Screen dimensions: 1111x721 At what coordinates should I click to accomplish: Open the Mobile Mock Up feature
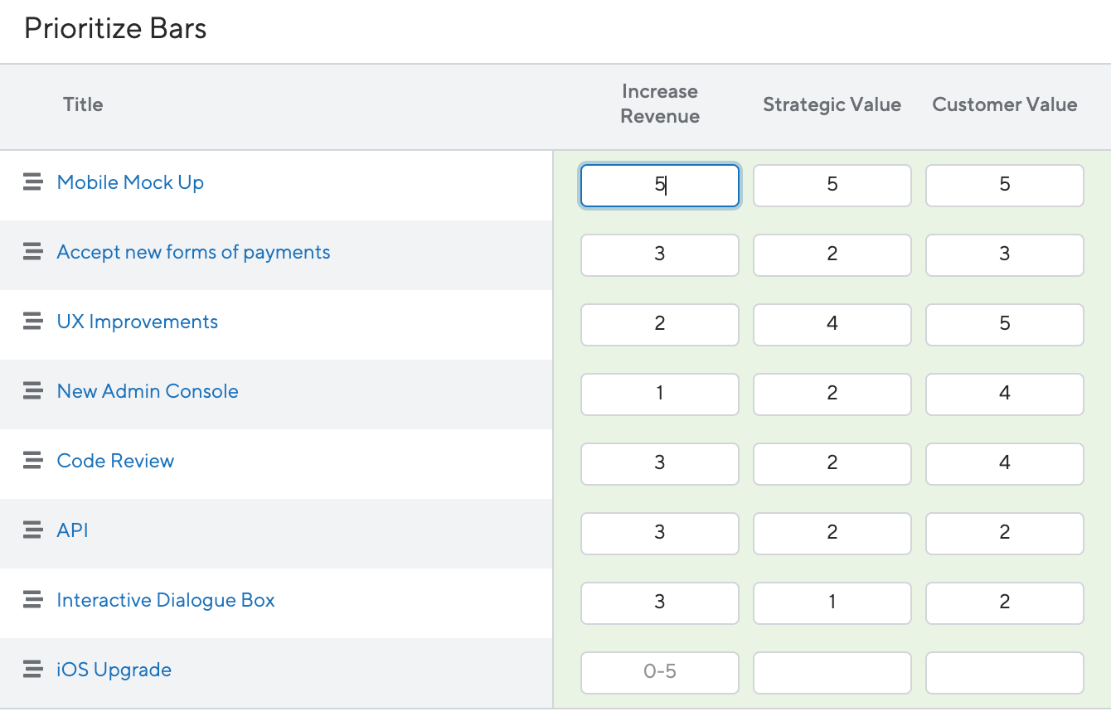[130, 181]
